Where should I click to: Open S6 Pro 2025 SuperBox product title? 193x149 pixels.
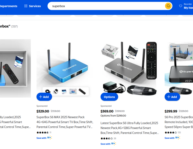point(179,122)
